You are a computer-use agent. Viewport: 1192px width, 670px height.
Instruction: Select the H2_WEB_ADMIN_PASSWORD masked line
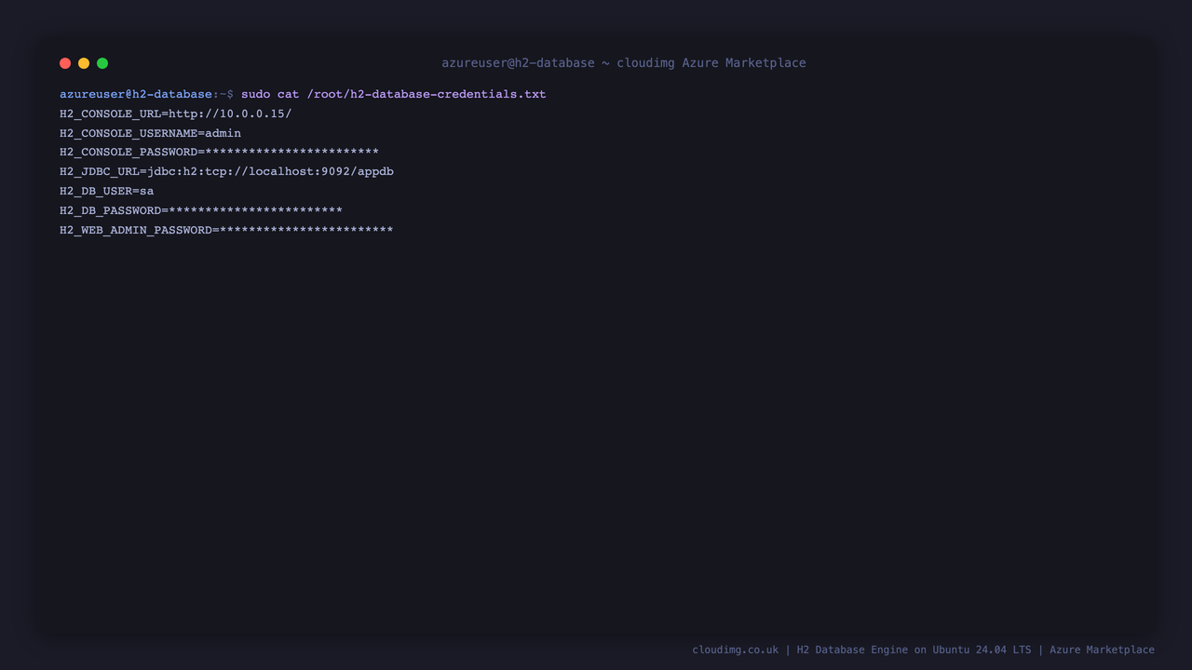226,230
